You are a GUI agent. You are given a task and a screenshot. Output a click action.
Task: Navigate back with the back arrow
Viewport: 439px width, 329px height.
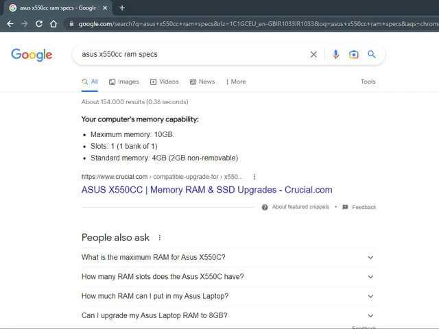point(10,24)
